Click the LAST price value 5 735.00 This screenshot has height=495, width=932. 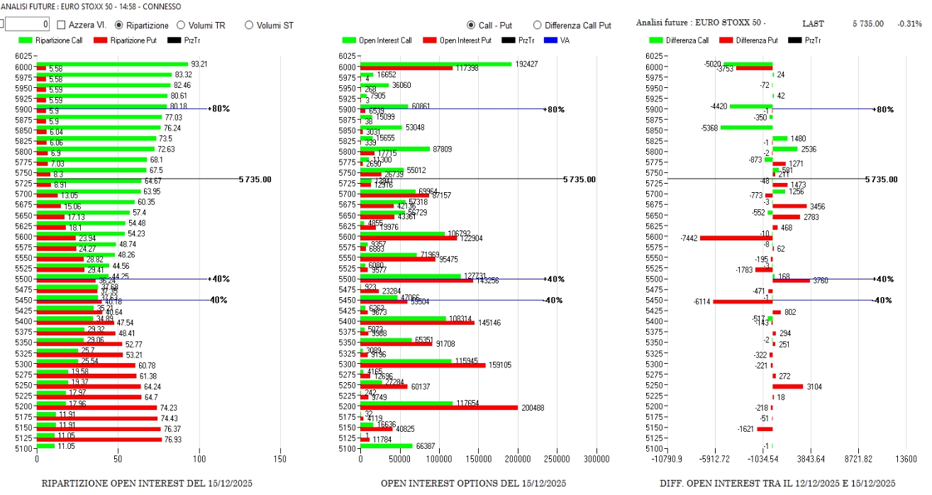tap(867, 23)
